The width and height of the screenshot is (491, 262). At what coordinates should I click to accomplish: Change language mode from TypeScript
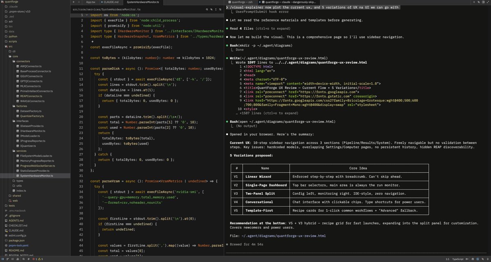(458, 259)
